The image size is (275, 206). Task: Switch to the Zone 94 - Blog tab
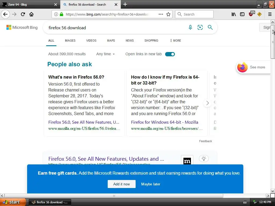28,5
